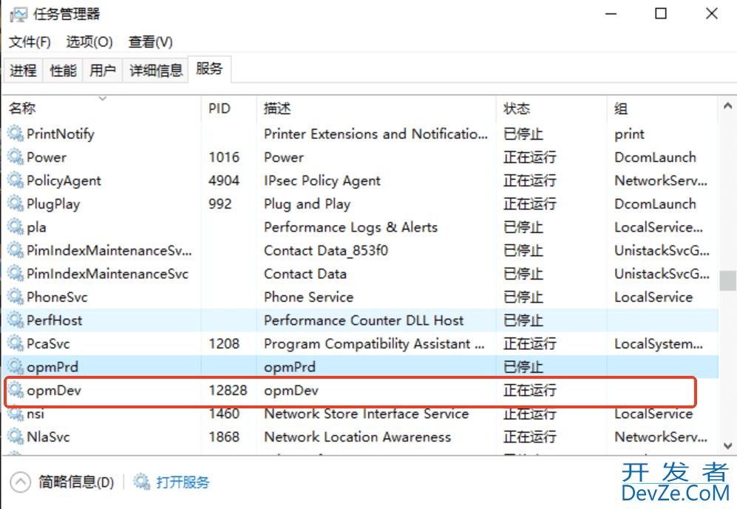Select the NlaSvc service name
Viewport: 737px width, 509px height.
click(48, 437)
